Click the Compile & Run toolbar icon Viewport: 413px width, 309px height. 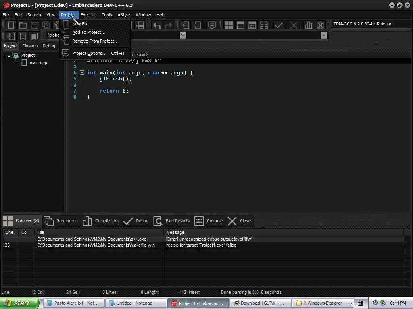pos(252,25)
